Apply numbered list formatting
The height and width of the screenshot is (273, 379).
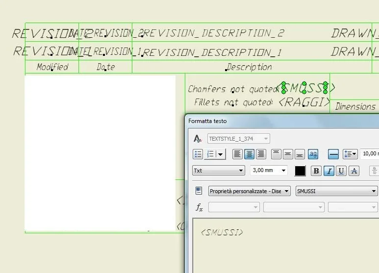(210, 154)
